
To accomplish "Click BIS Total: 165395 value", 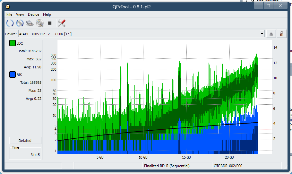I will pos(31,83).
